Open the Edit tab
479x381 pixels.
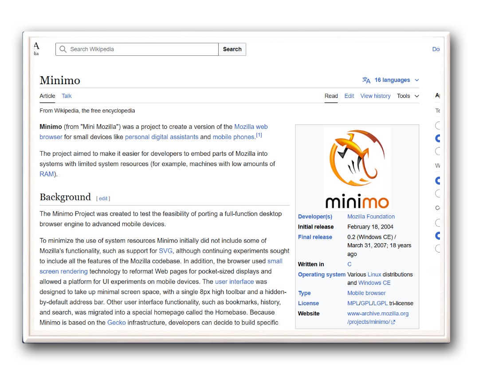pyautogui.click(x=349, y=96)
